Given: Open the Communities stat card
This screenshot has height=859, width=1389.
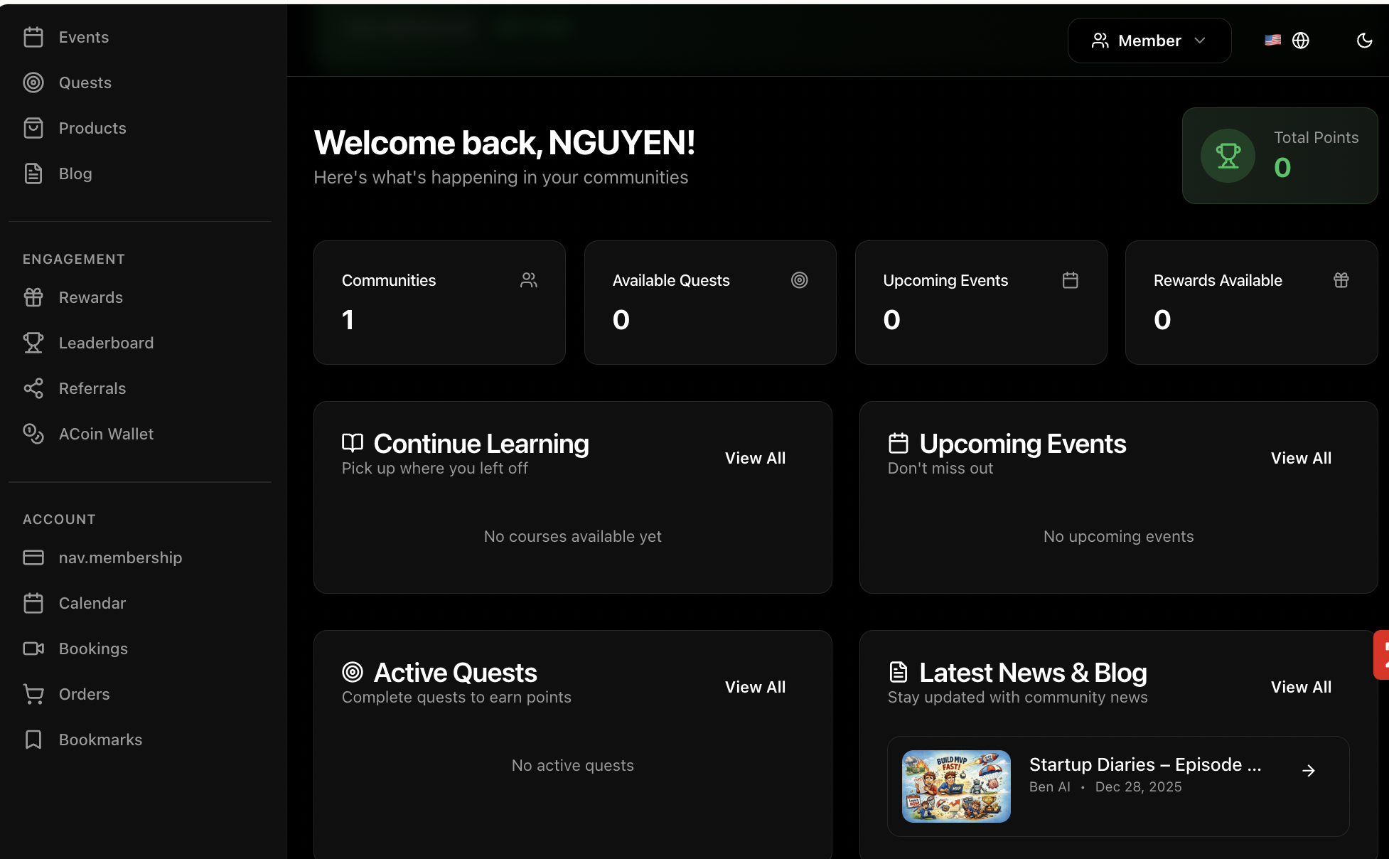Looking at the screenshot, I should (439, 302).
